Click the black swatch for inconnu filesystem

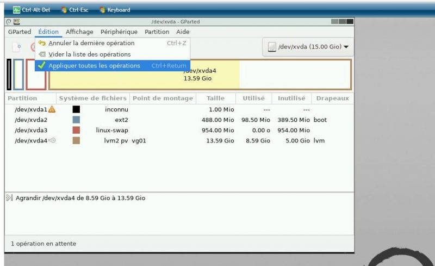76,109
